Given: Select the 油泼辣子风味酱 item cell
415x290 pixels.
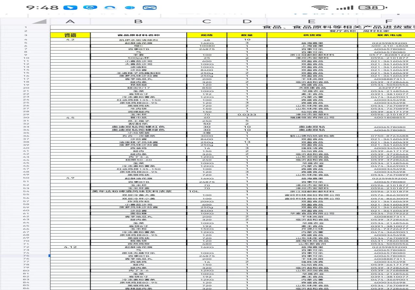Looking at the screenshot, I should click(x=138, y=142).
